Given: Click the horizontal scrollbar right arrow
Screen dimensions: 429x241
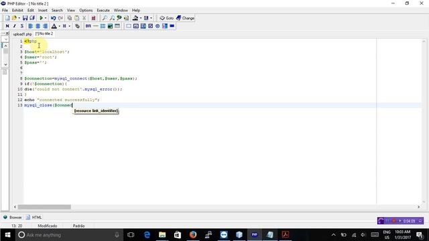Looking at the screenshot, I should (418, 207).
